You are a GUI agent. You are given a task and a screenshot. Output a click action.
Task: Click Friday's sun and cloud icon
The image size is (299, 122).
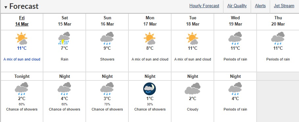(x=22, y=38)
